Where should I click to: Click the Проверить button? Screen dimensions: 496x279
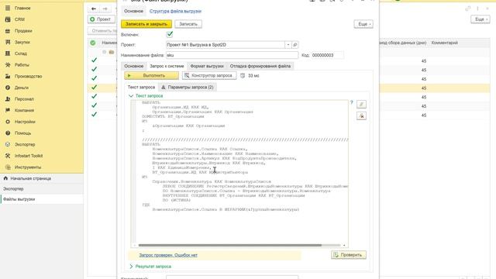tap(349, 255)
